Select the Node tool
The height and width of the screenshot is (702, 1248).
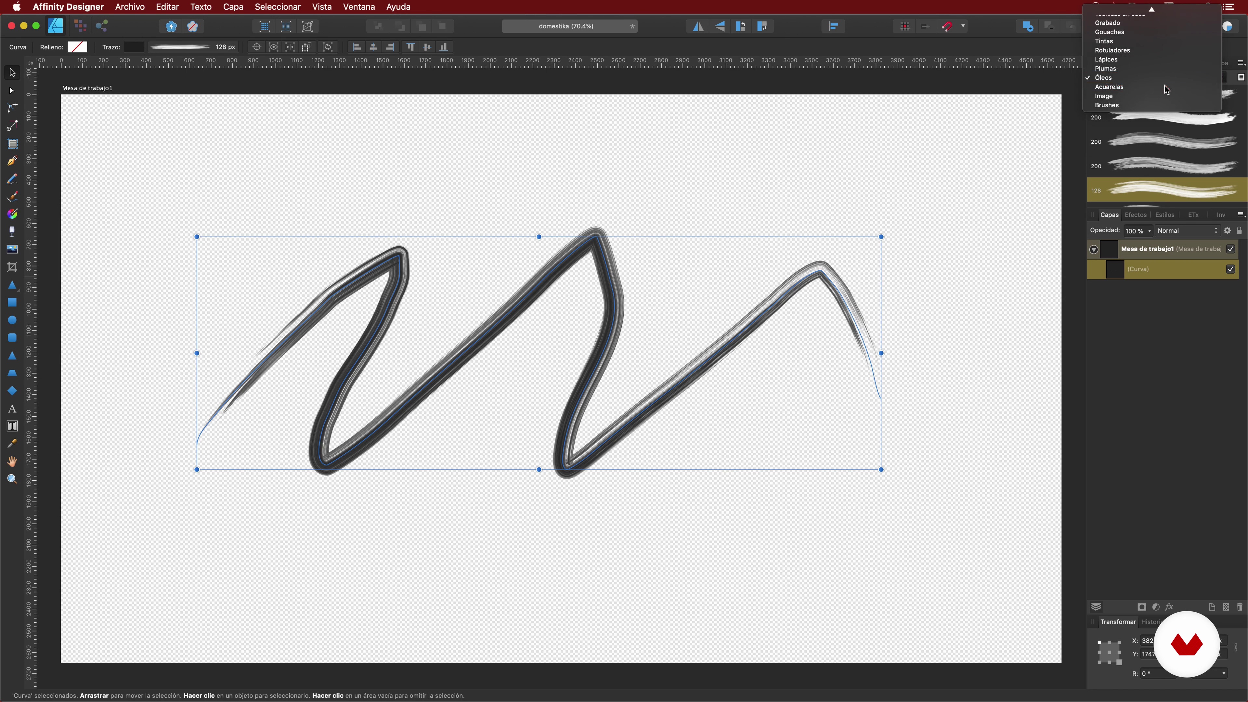(x=12, y=91)
